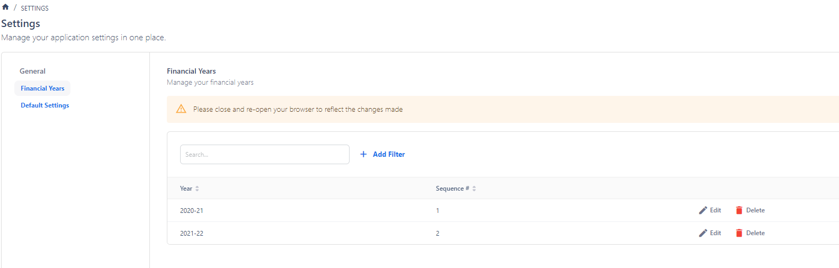Delete the 2021-22 financial year
The height and width of the screenshot is (268, 839).
[755, 233]
